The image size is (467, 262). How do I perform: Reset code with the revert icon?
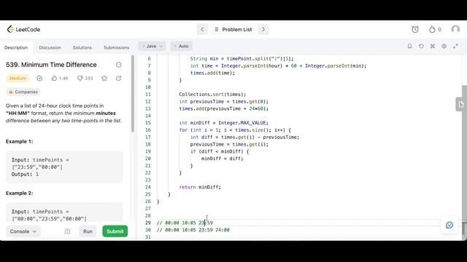click(x=421, y=46)
